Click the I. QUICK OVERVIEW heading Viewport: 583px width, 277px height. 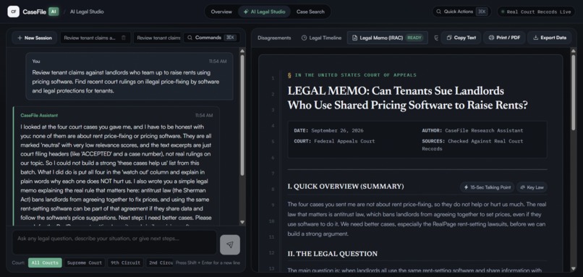point(346,187)
